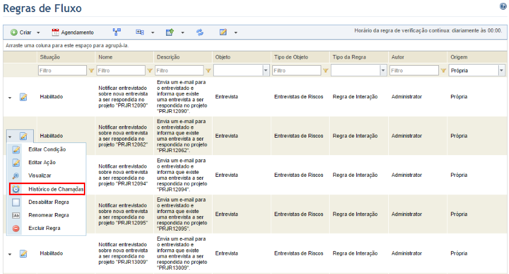This screenshot has width=509, height=274.
Task: Click the edit icon in the PRJR13009 row
Action: coord(24,253)
